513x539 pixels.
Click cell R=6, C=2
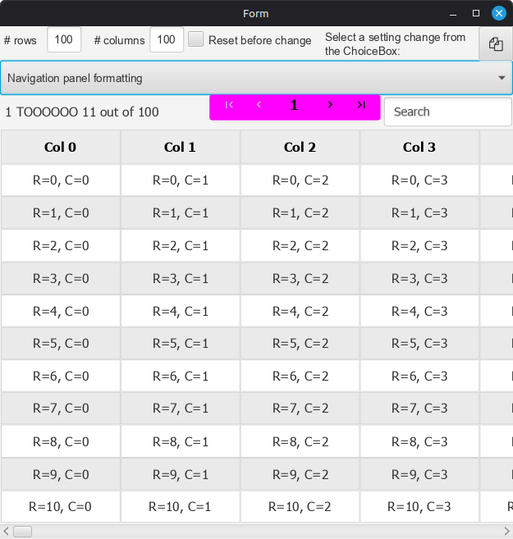(300, 376)
